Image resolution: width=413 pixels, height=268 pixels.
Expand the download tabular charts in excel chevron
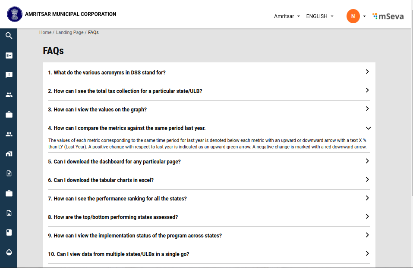coord(367,179)
